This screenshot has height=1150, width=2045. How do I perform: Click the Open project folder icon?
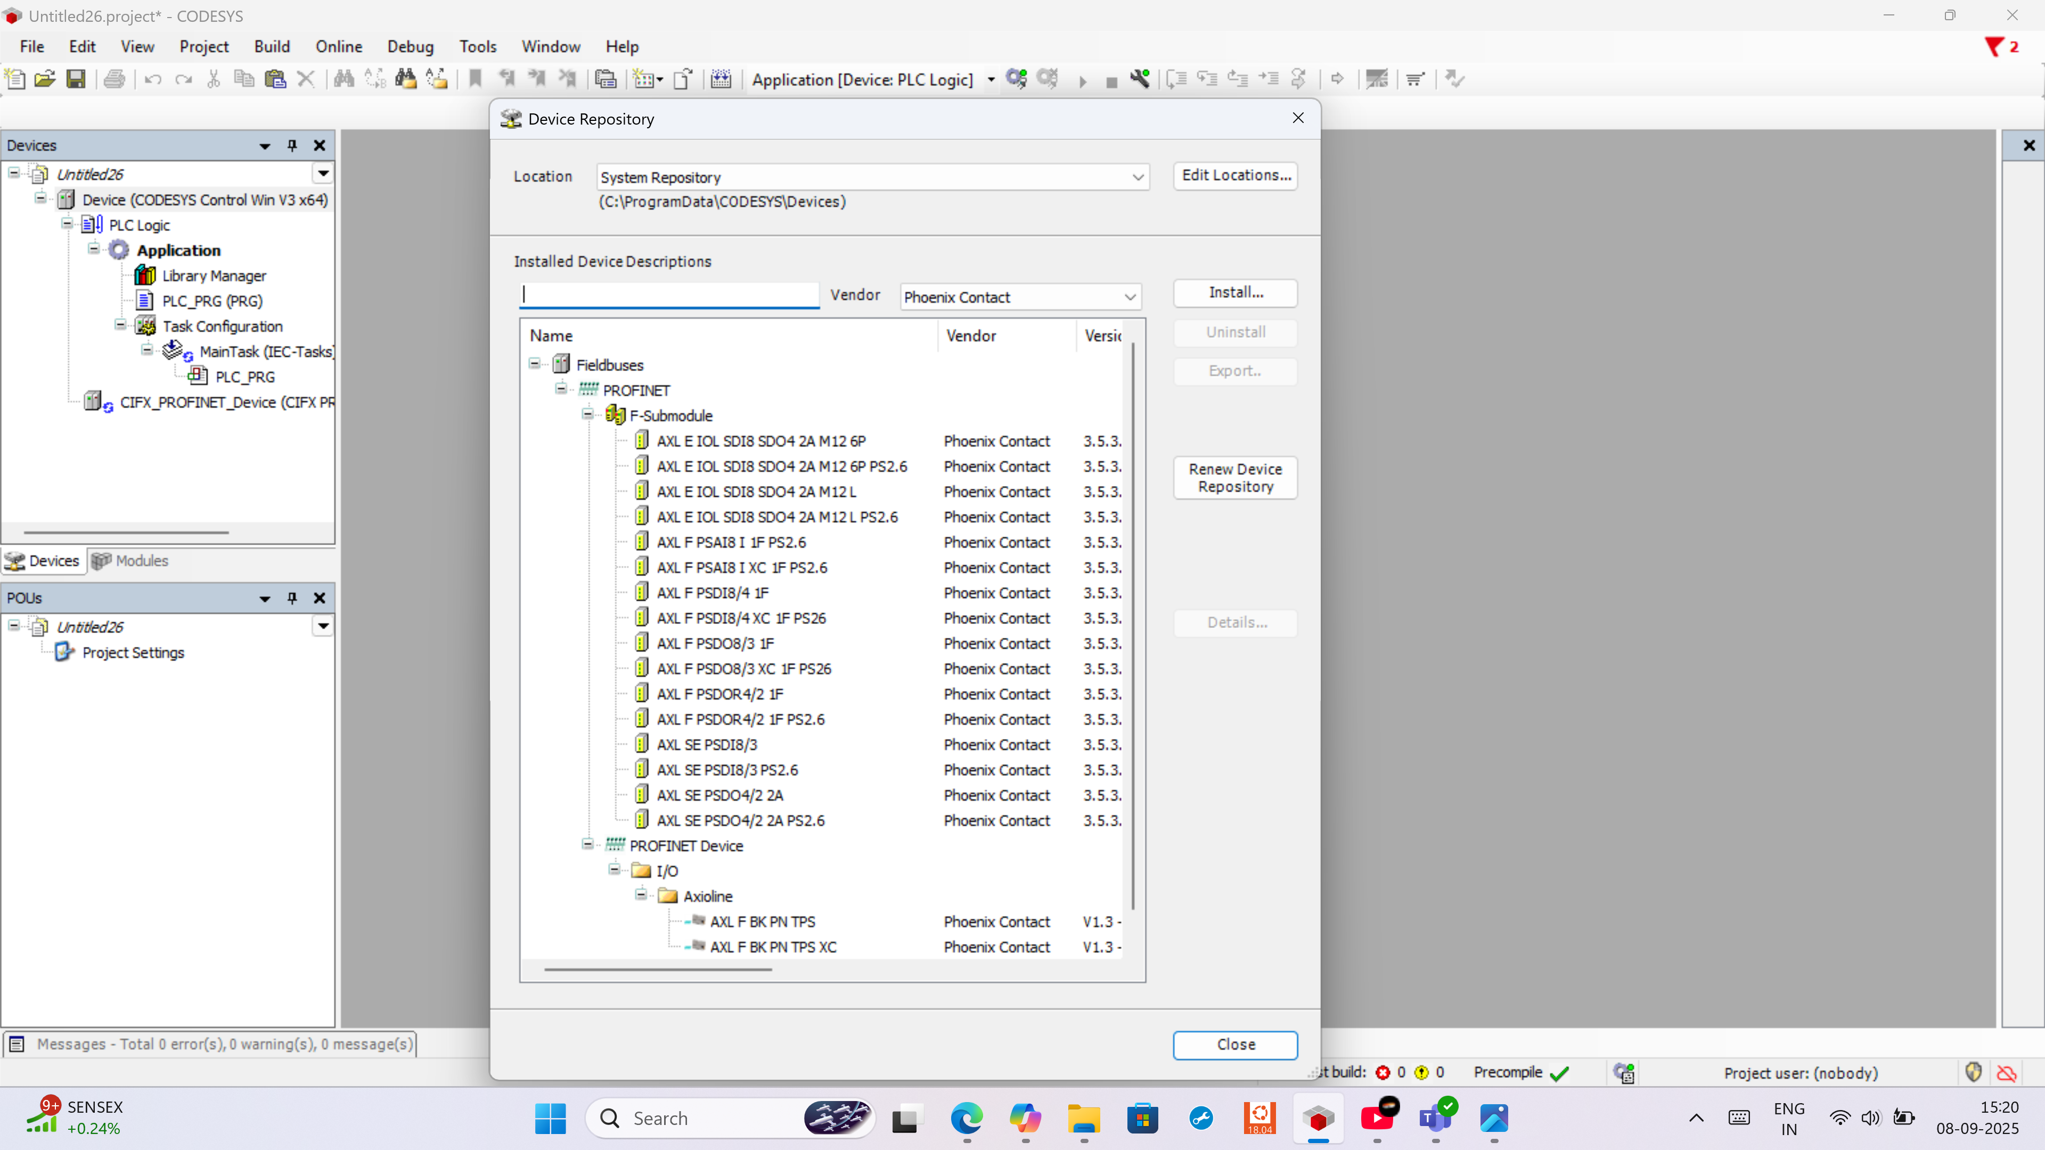tap(45, 79)
